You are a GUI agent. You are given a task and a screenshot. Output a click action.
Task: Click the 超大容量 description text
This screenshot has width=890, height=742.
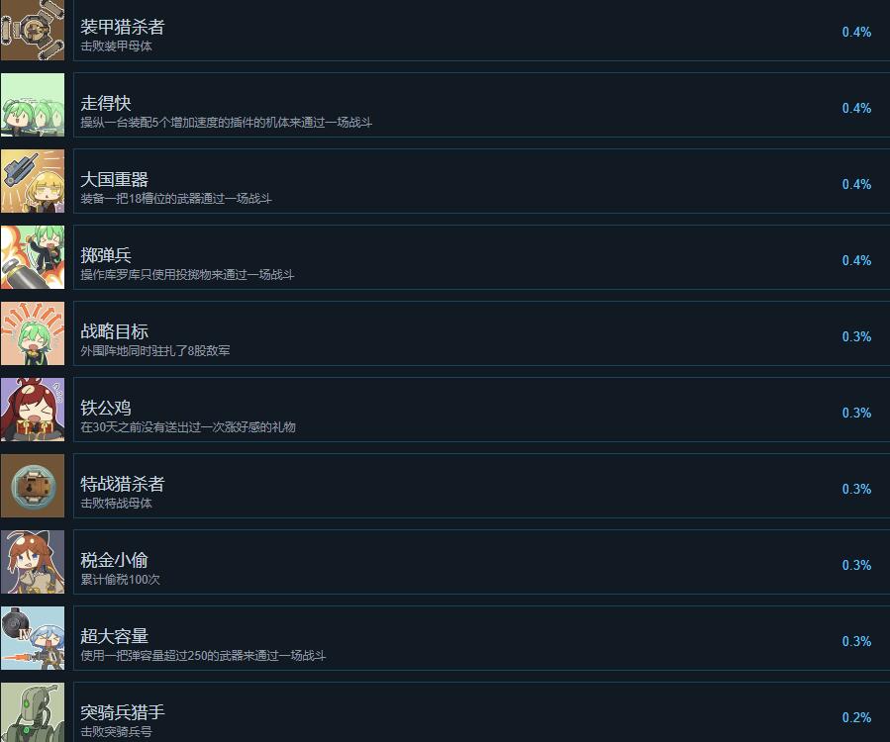coord(203,656)
